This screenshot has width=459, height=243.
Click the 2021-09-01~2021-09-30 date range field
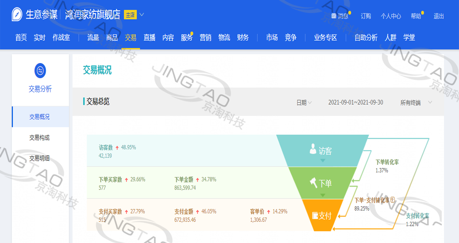point(355,103)
